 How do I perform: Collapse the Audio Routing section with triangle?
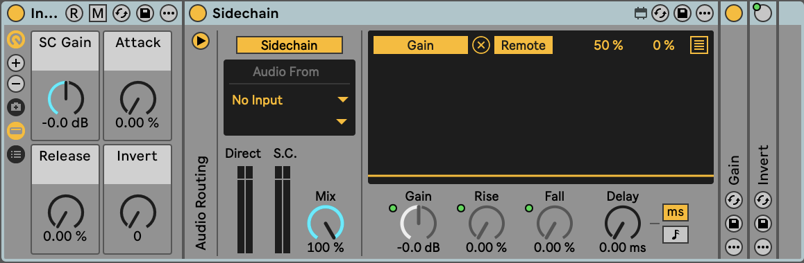pos(201,41)
